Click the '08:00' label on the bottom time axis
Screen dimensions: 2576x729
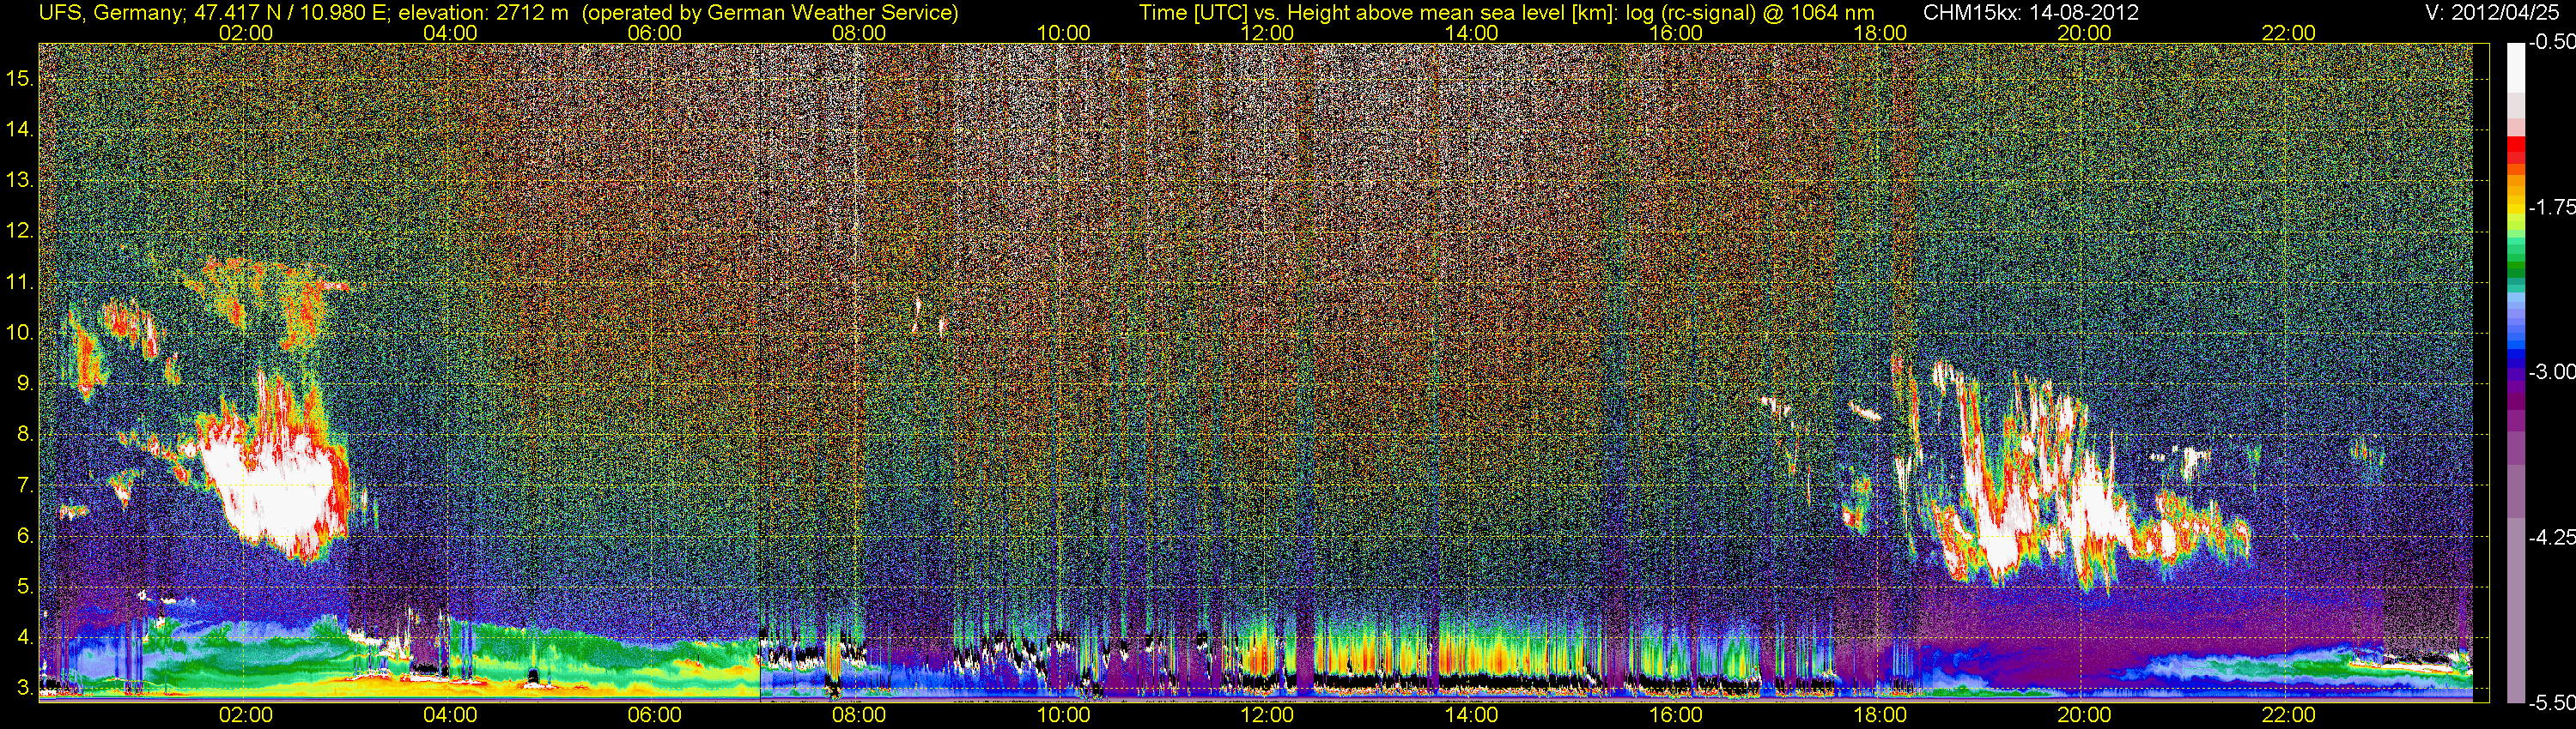[859, 715]
